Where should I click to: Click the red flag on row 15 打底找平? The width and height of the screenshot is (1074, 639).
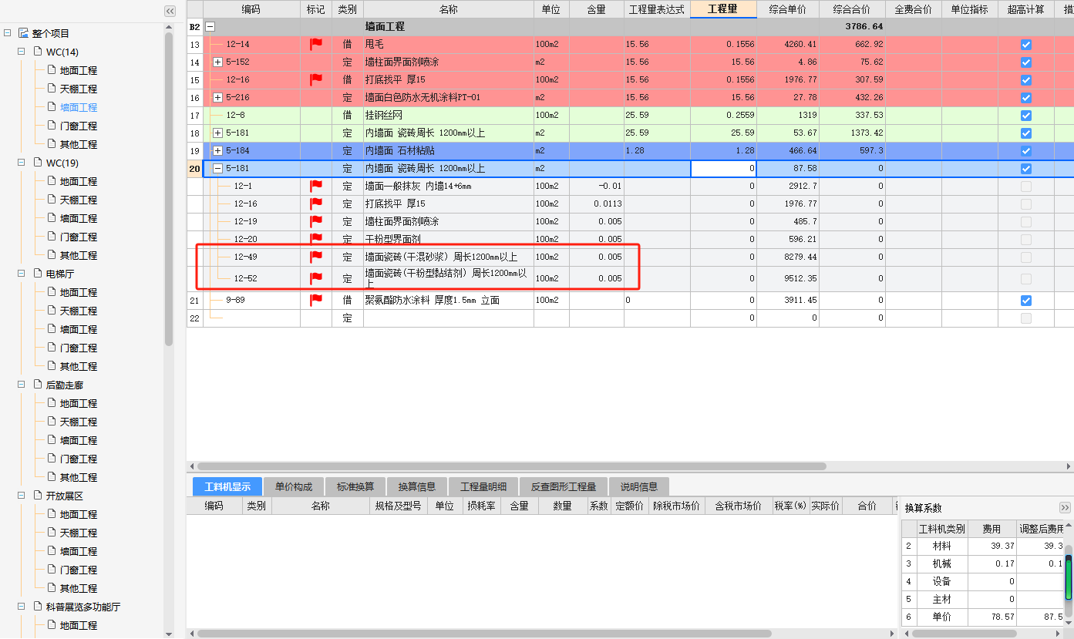click(x=316, y=79)
